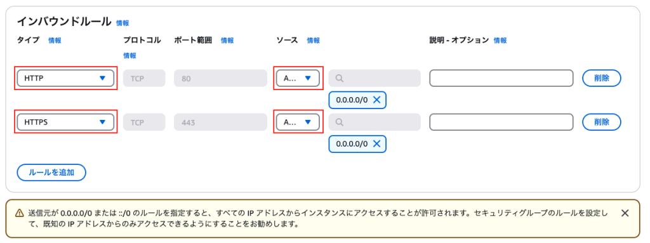The height and width of the screenshot is (243, 650).
Task: Open the HTTP type dropdown
Action: pyautogui.click(x=65, y=78)
